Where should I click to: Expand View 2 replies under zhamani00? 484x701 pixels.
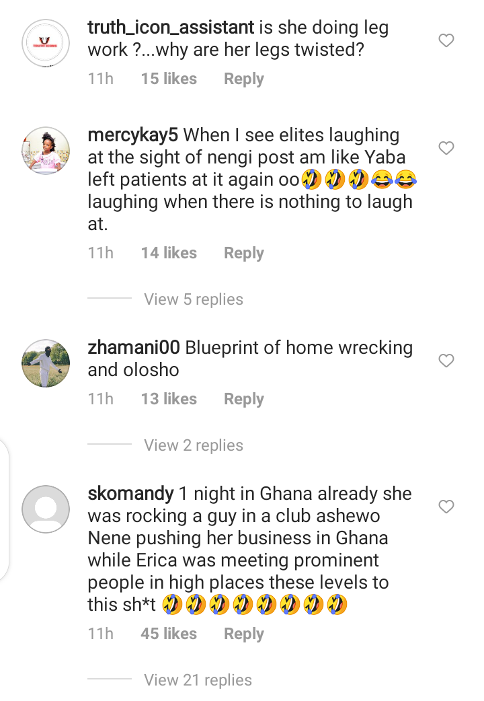pos(194,445)
